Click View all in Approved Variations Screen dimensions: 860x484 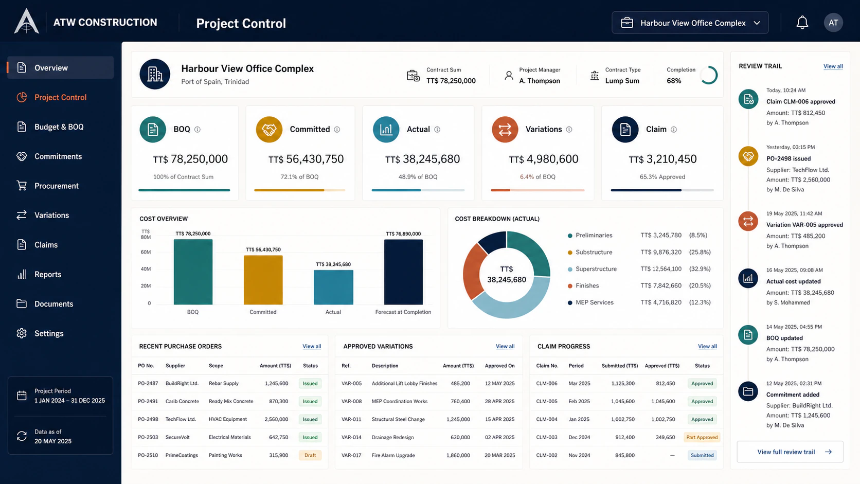(x=505, y=346)
